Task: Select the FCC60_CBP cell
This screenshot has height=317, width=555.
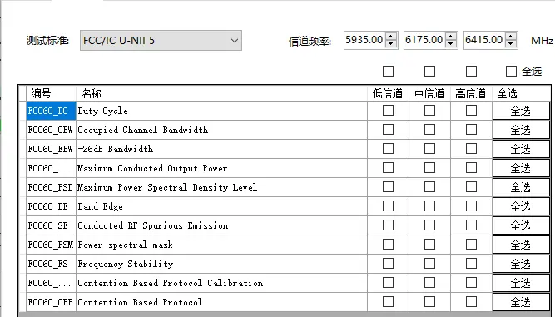Action: click(x=51, y=302)
